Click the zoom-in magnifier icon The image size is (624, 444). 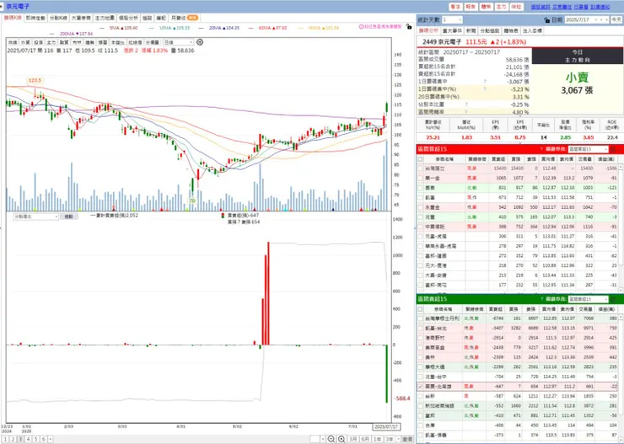(x=342, y=439)
